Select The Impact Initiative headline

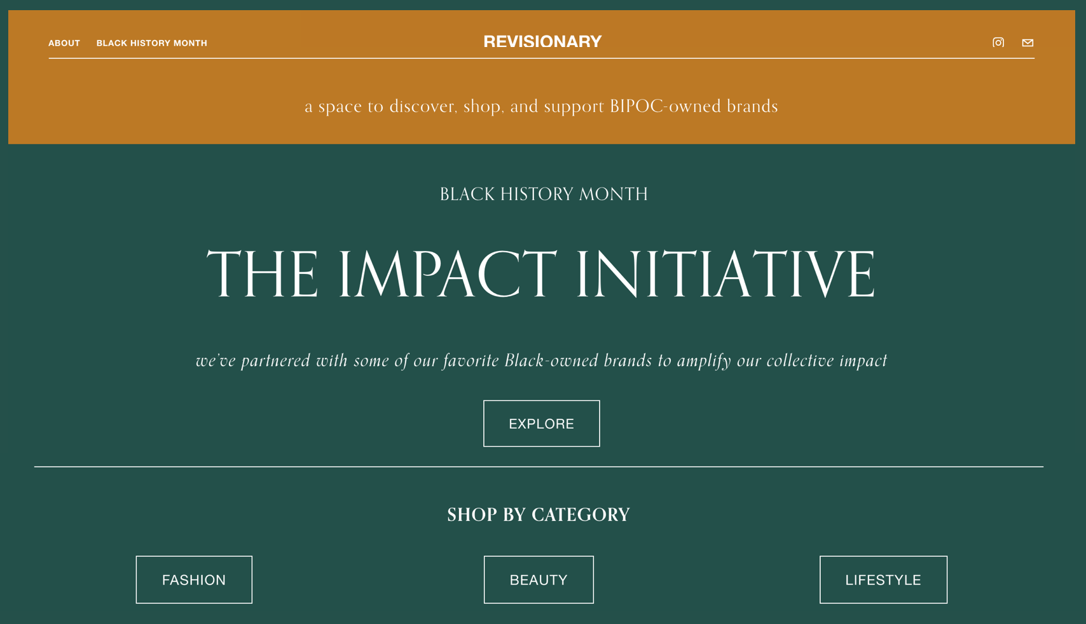pyautogui.click(x=542, y=273)
